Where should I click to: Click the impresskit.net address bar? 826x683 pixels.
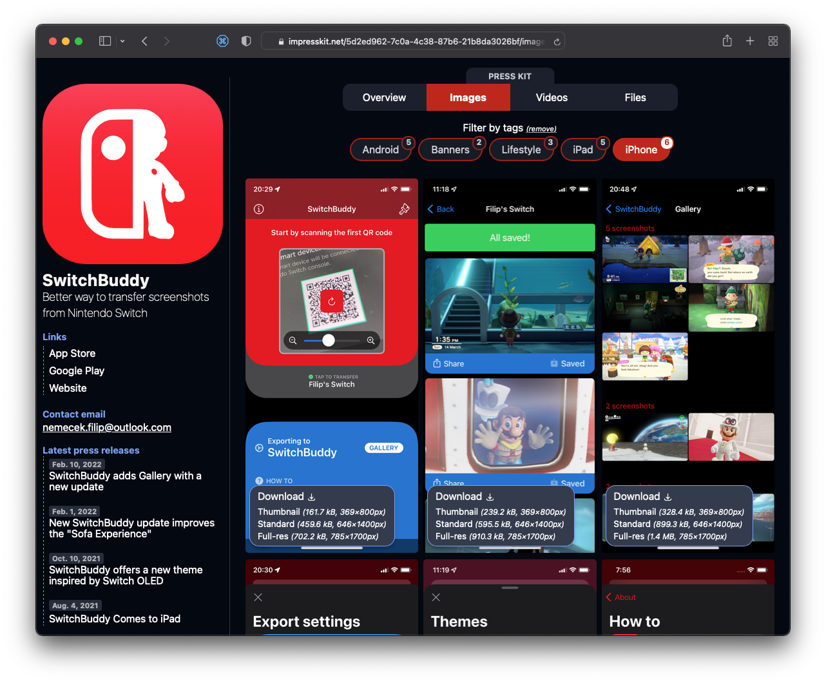(413, 41)
